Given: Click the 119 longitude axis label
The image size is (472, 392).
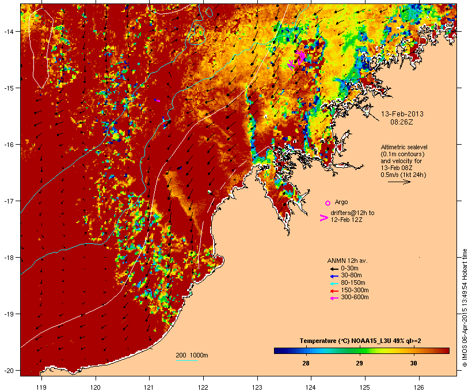Looking at the screenshot, I should click(41, 387).
